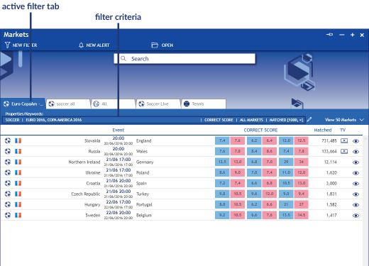The height and width of the screenshot is (266, 369).
Task: Open the Tennis filter tab
Action: point(204,104)
